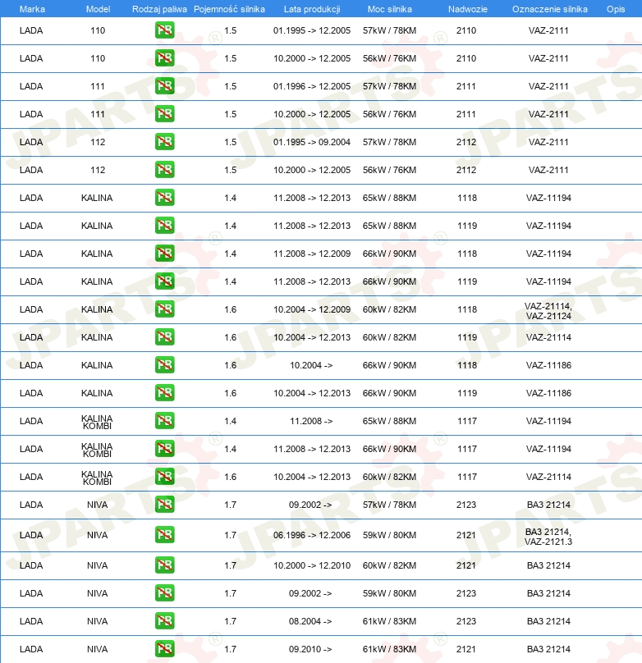Screen dimensions: 642x663
Task: Click the Opis column header
Action: 616,9
